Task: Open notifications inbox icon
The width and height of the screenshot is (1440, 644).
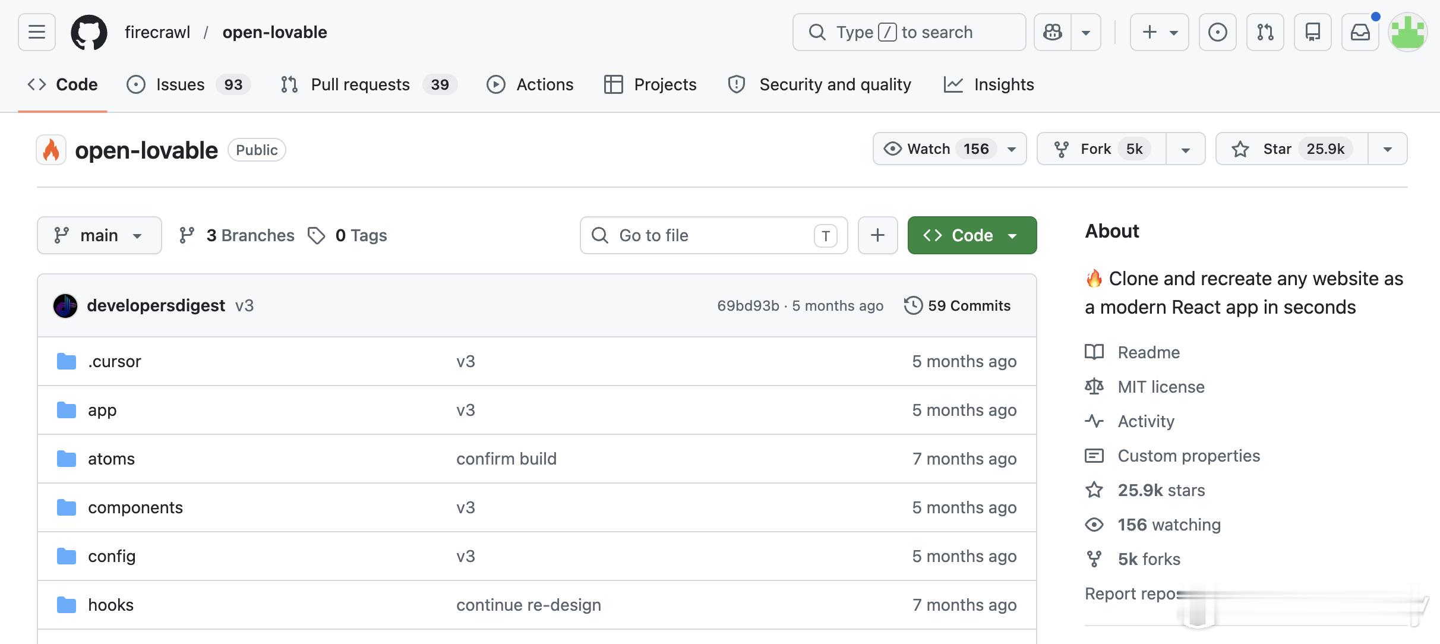Action: pyautogui.click(x=1360, y=32)
